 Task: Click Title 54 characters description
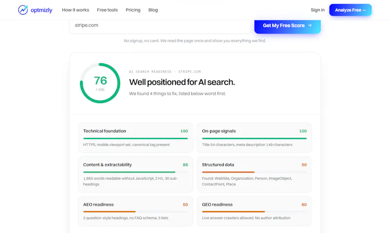click(247, 144)
